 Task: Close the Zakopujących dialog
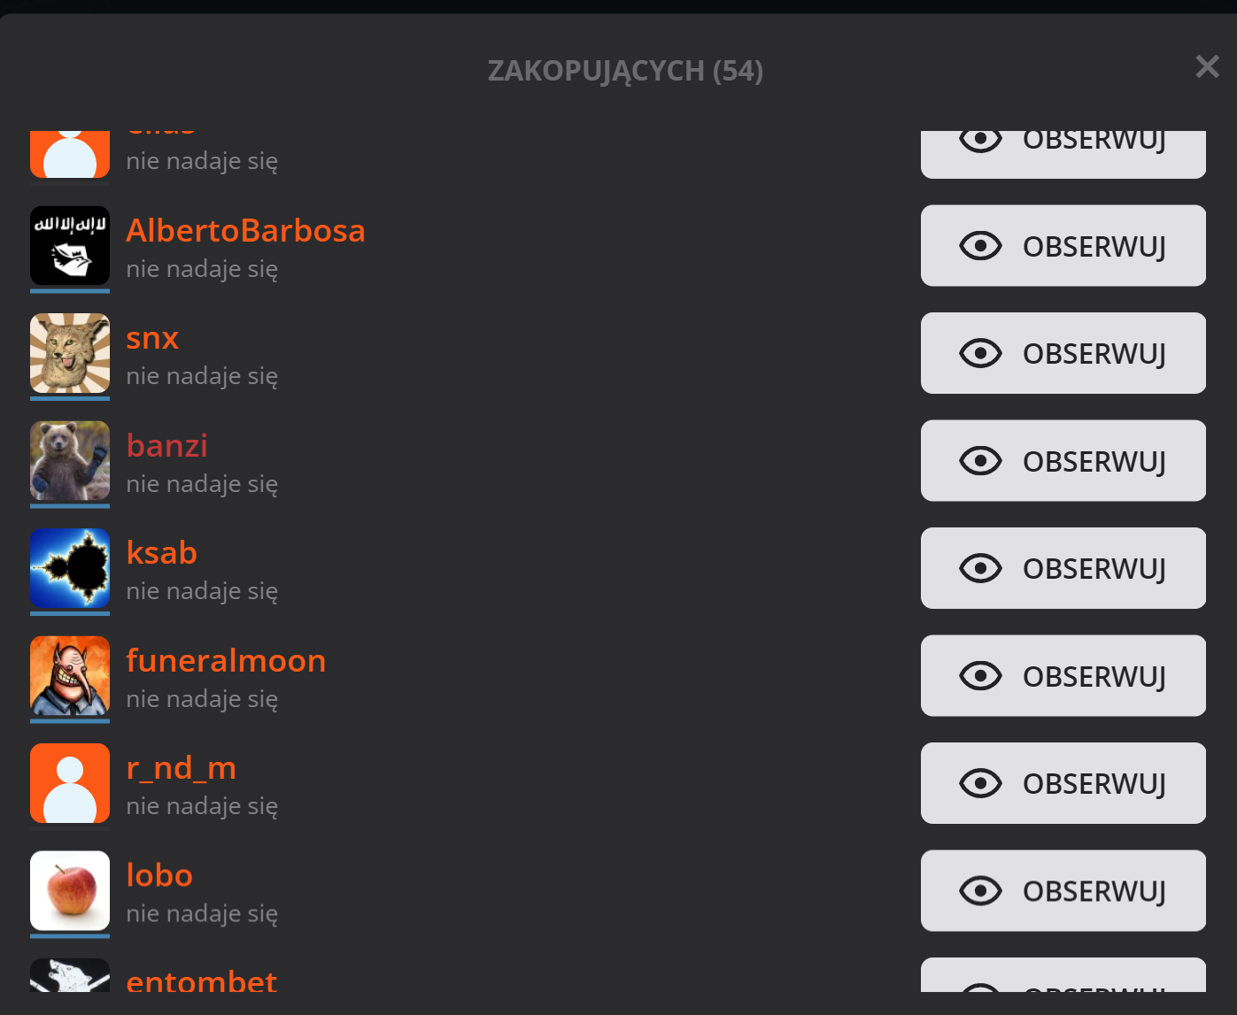(1207, 66)
